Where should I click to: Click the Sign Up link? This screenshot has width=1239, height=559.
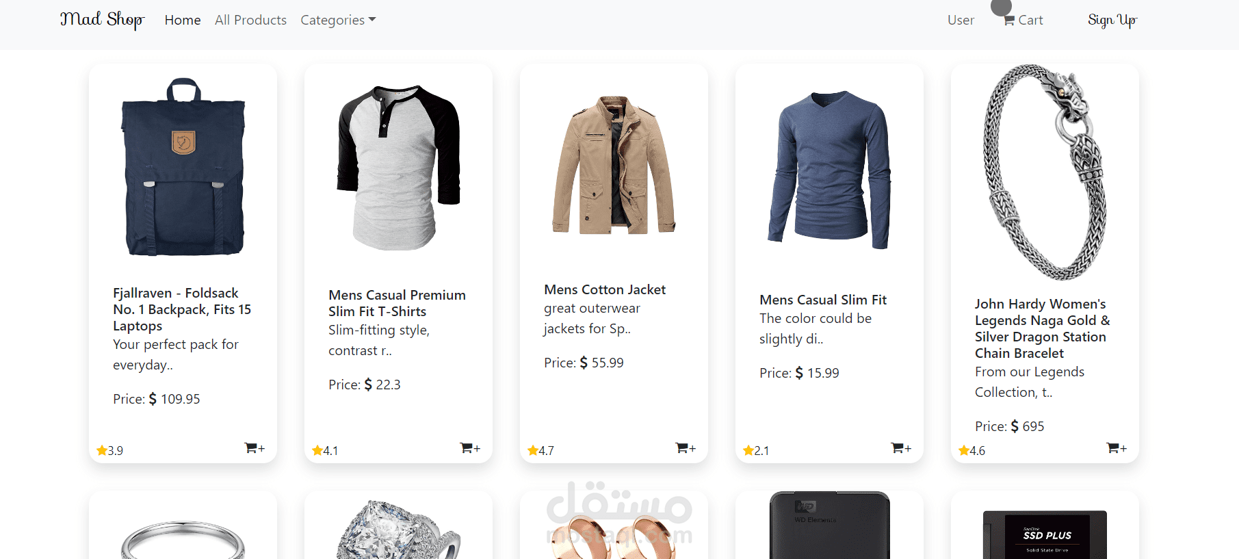pyautogui.click(x=1112, y=21)
